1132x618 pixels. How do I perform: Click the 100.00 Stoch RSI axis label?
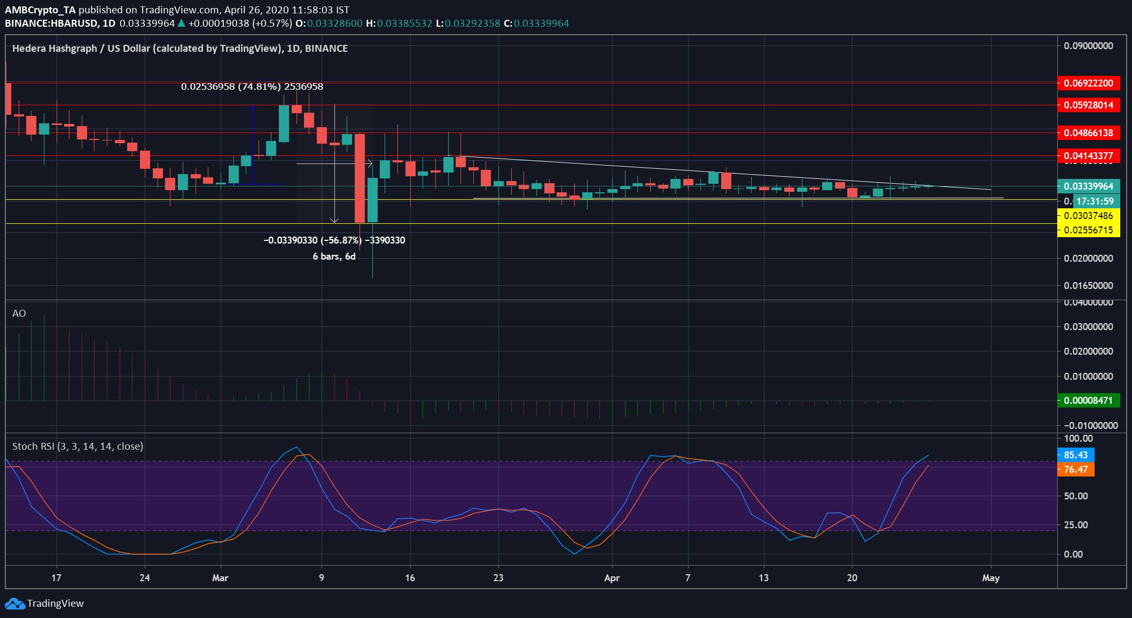1079,439
